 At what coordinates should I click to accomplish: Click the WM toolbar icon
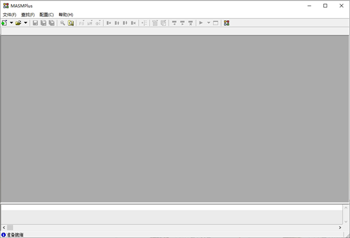point(90,23)
